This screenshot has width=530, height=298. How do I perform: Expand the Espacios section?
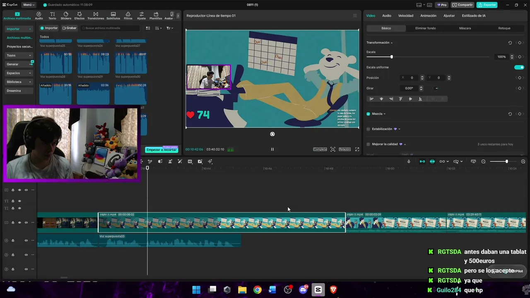pyautogui.click(x=30, y=73)
